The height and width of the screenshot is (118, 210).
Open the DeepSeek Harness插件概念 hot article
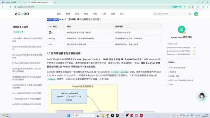pyautogui.click(x=179, y=51)
